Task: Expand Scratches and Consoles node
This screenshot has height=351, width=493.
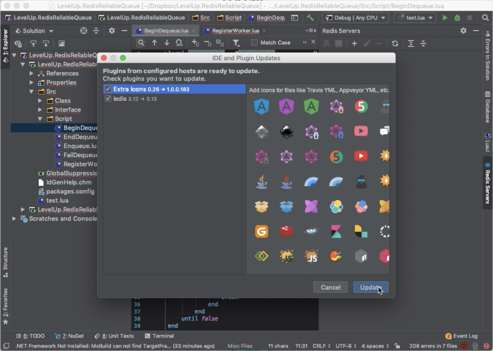Action: 14,218
